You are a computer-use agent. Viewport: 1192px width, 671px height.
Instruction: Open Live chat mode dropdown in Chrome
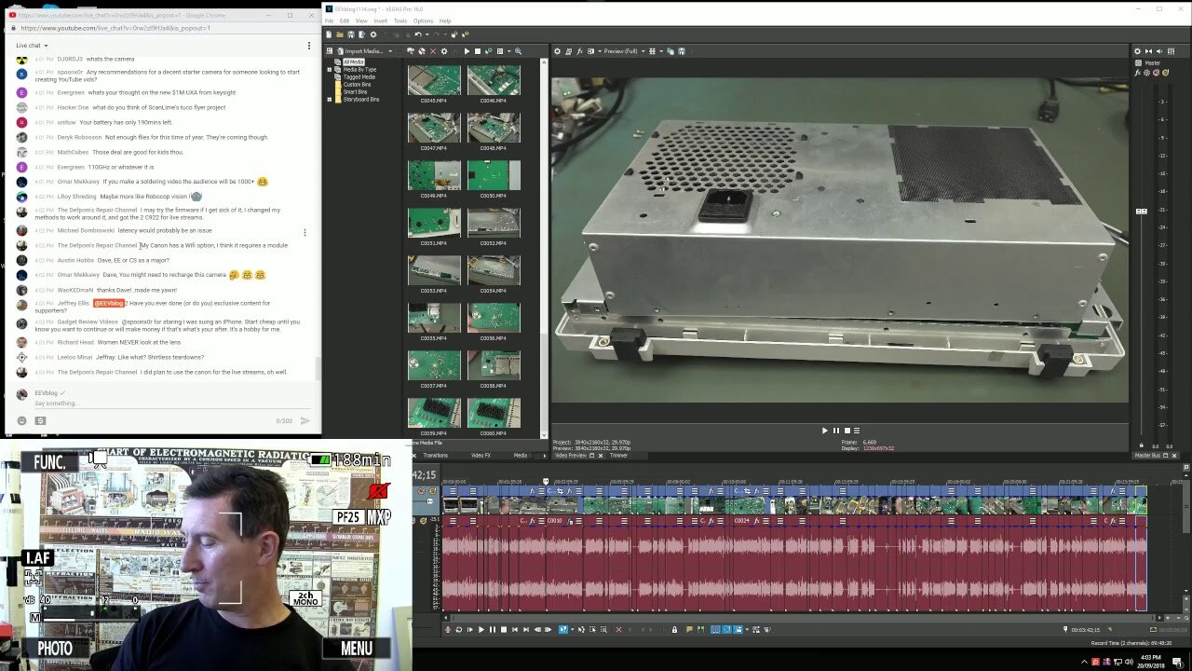coord(33,45)
